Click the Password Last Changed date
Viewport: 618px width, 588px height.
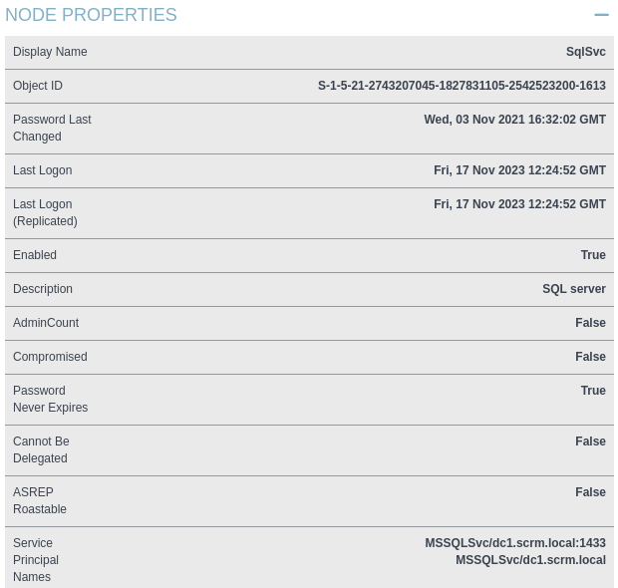(x=514, y=120)
